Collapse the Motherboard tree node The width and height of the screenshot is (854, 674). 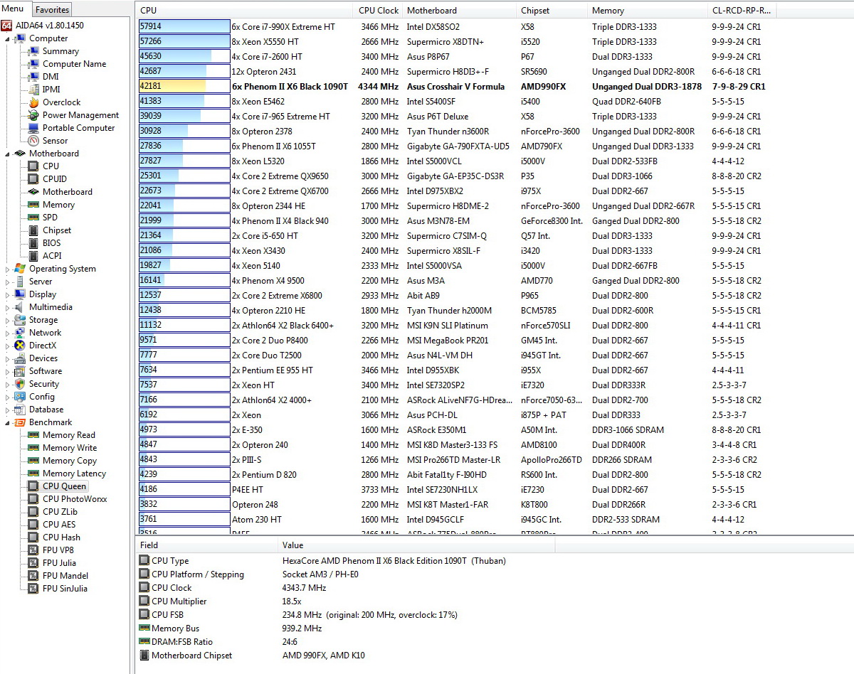tap(8, 154)
